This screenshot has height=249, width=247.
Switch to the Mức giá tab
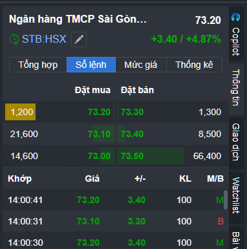coord(141,65)
